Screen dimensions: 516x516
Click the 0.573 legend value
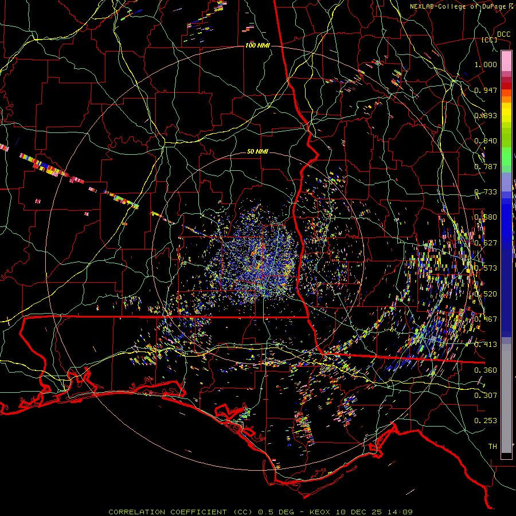(486, 268)
